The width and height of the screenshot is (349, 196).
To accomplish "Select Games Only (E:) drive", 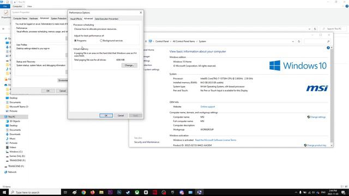I will (x=17, y=156).
